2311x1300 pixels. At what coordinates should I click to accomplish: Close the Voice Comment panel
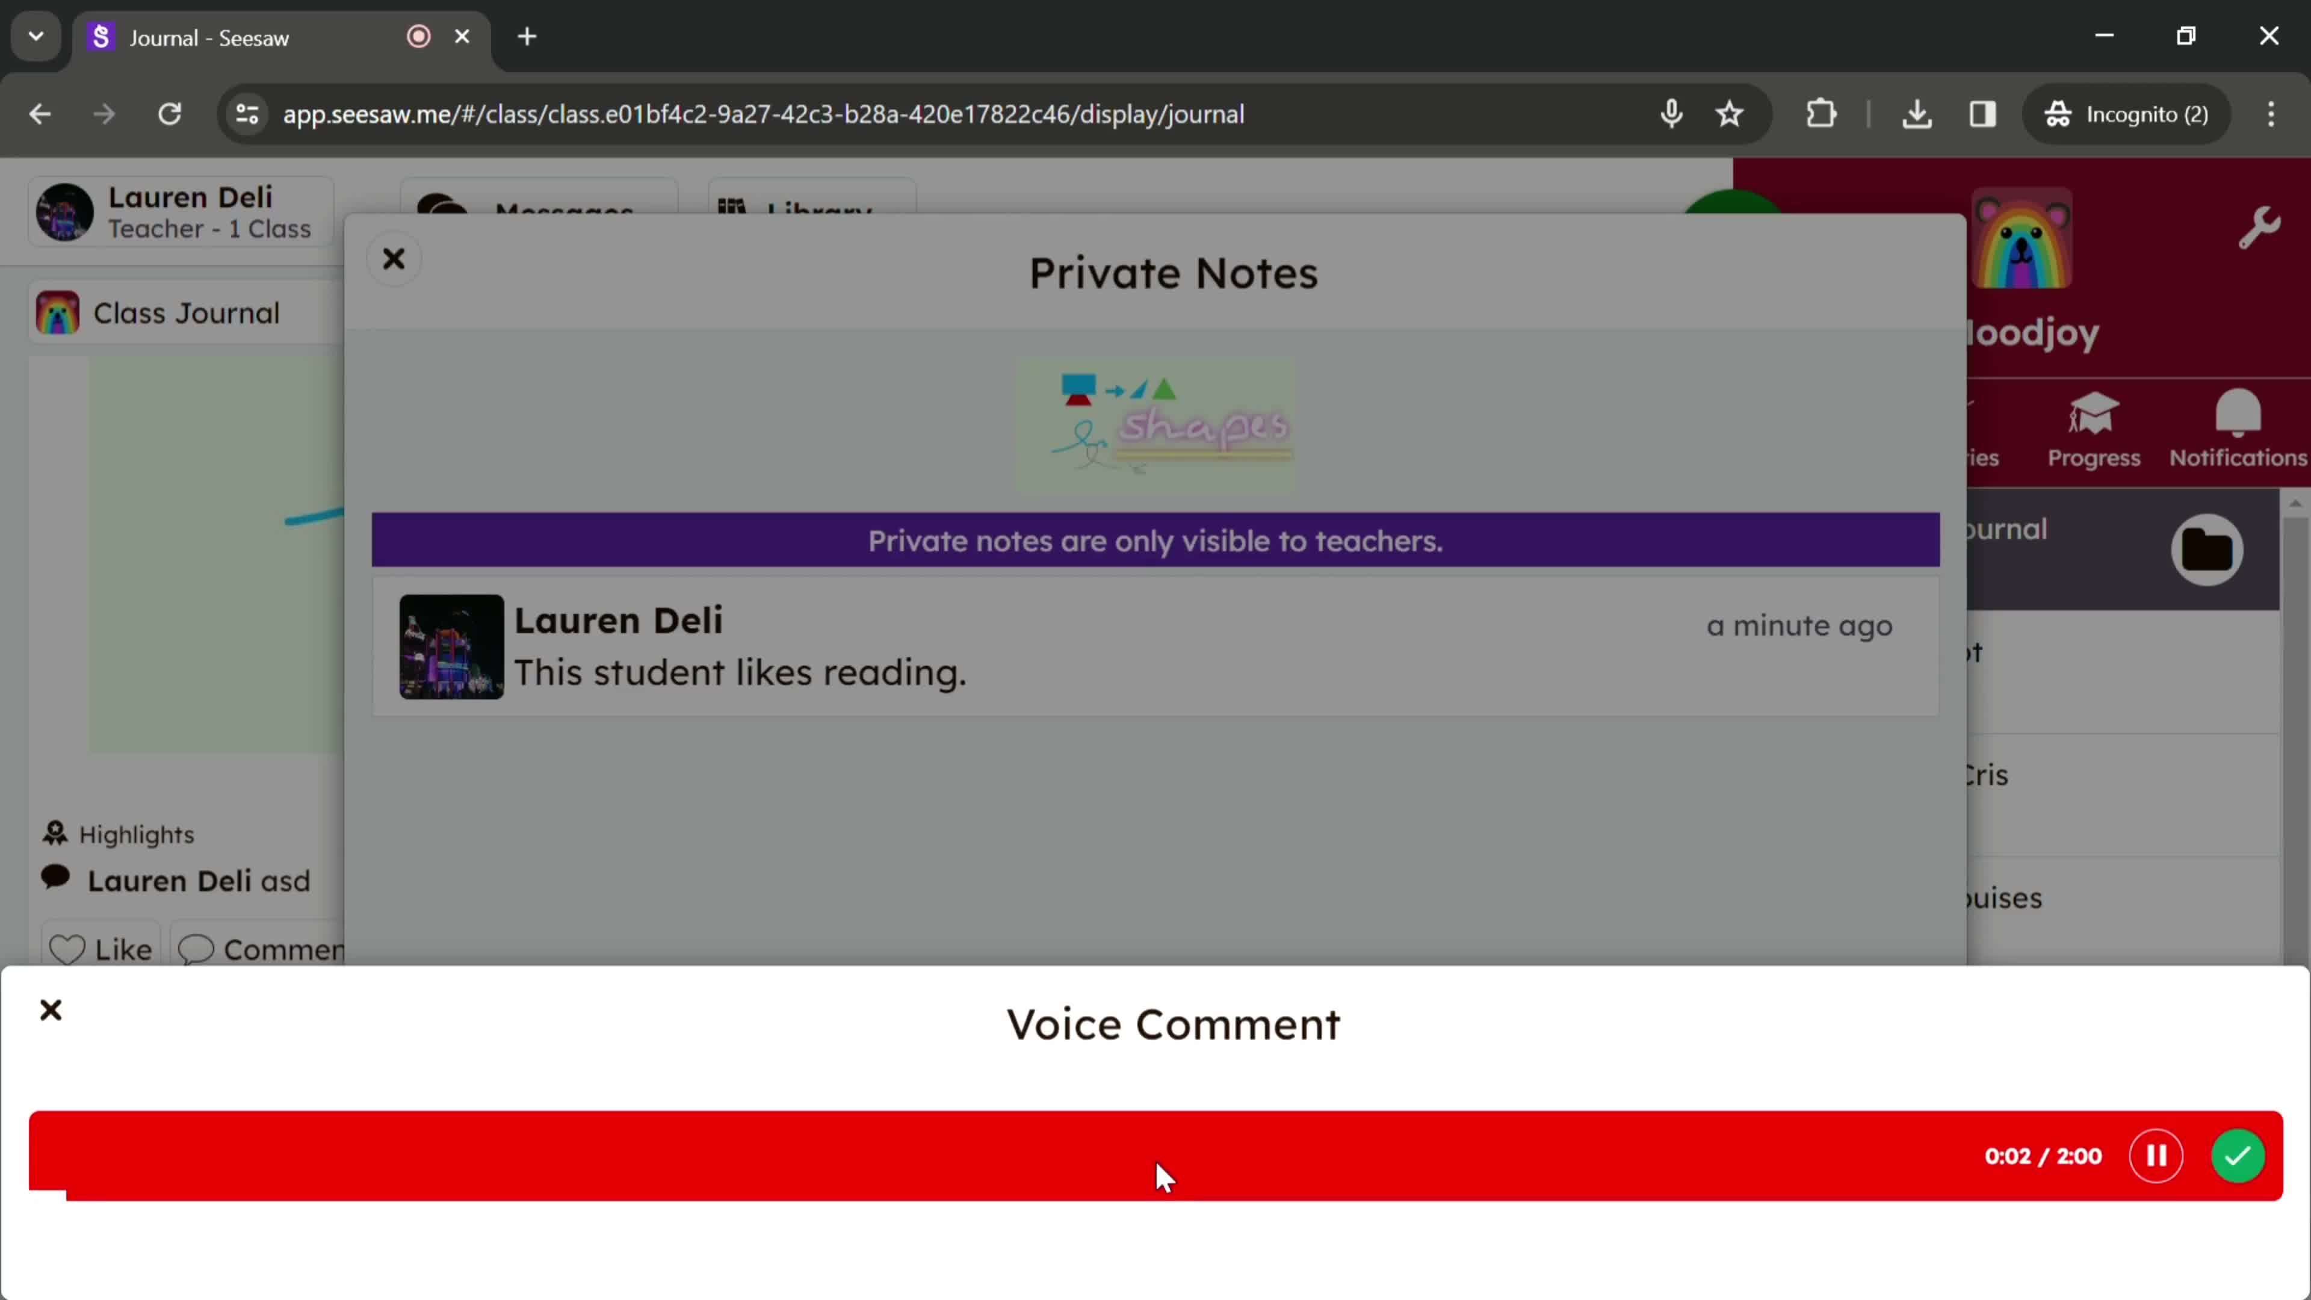(51, 1009)
